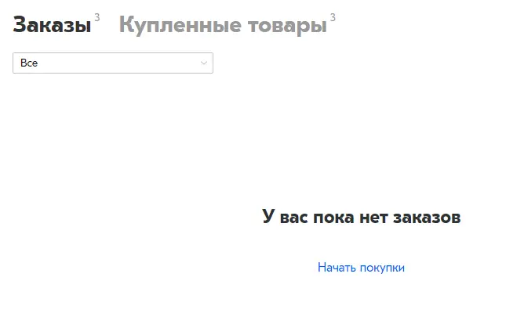This screenshot has height=317, width=506.
Task: Open the Заказы tab
Action: coord(52,25)
